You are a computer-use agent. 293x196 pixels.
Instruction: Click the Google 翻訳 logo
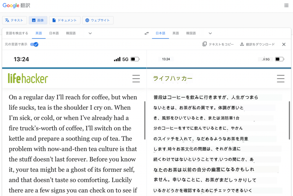pos(16,5)
